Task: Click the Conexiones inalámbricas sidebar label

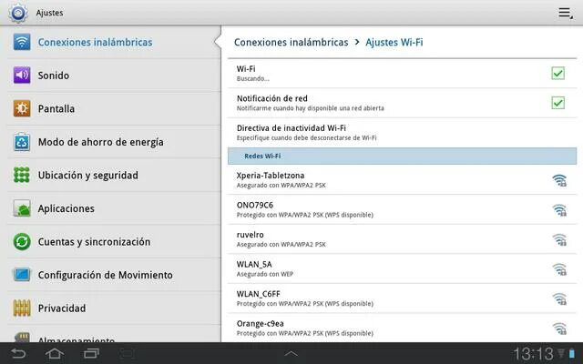Action: (x=95, y=43)
